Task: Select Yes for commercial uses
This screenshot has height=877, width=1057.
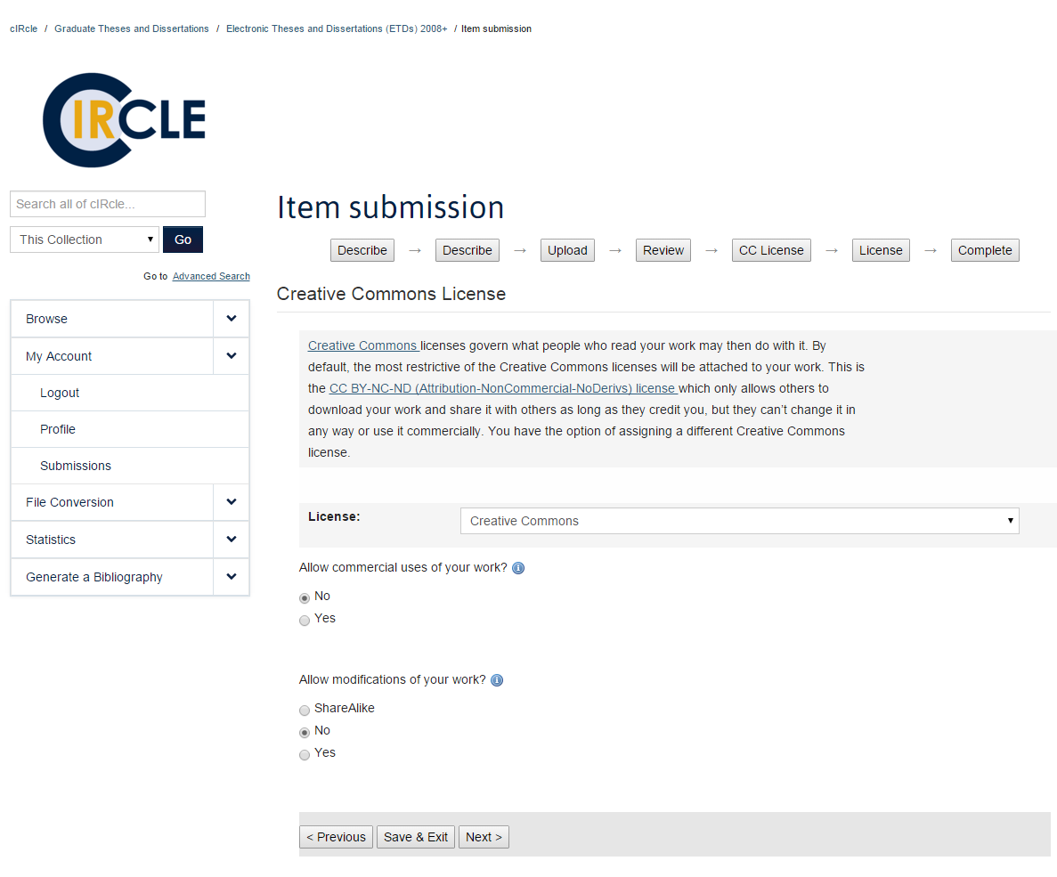Action: point(305,620)
